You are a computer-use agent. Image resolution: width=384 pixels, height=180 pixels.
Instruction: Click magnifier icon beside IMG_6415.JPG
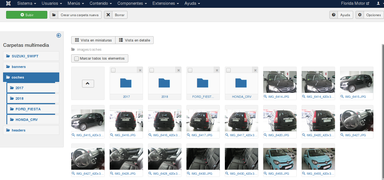coord(342,97)
